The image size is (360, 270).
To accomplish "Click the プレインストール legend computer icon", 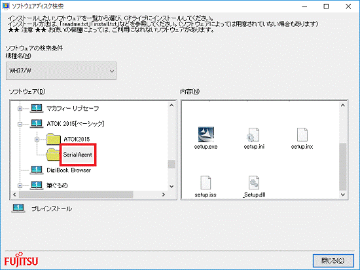I will point(18,208).
